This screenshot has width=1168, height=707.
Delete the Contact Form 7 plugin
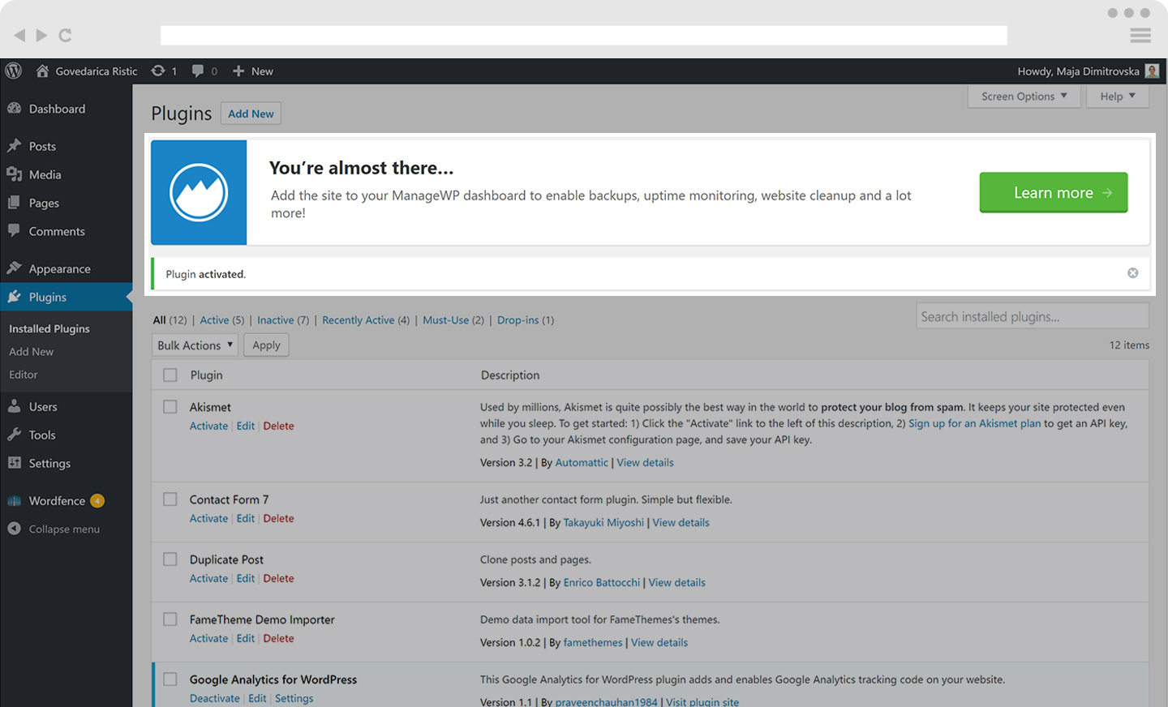coord(278,518)
